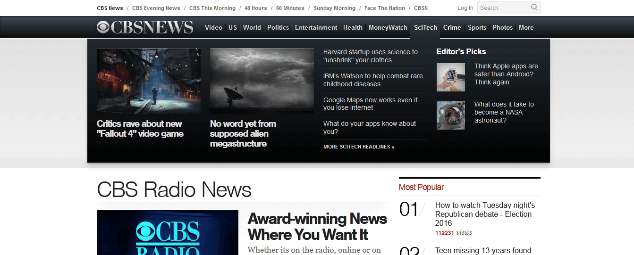Select the Crime menu item

[452, 27]
